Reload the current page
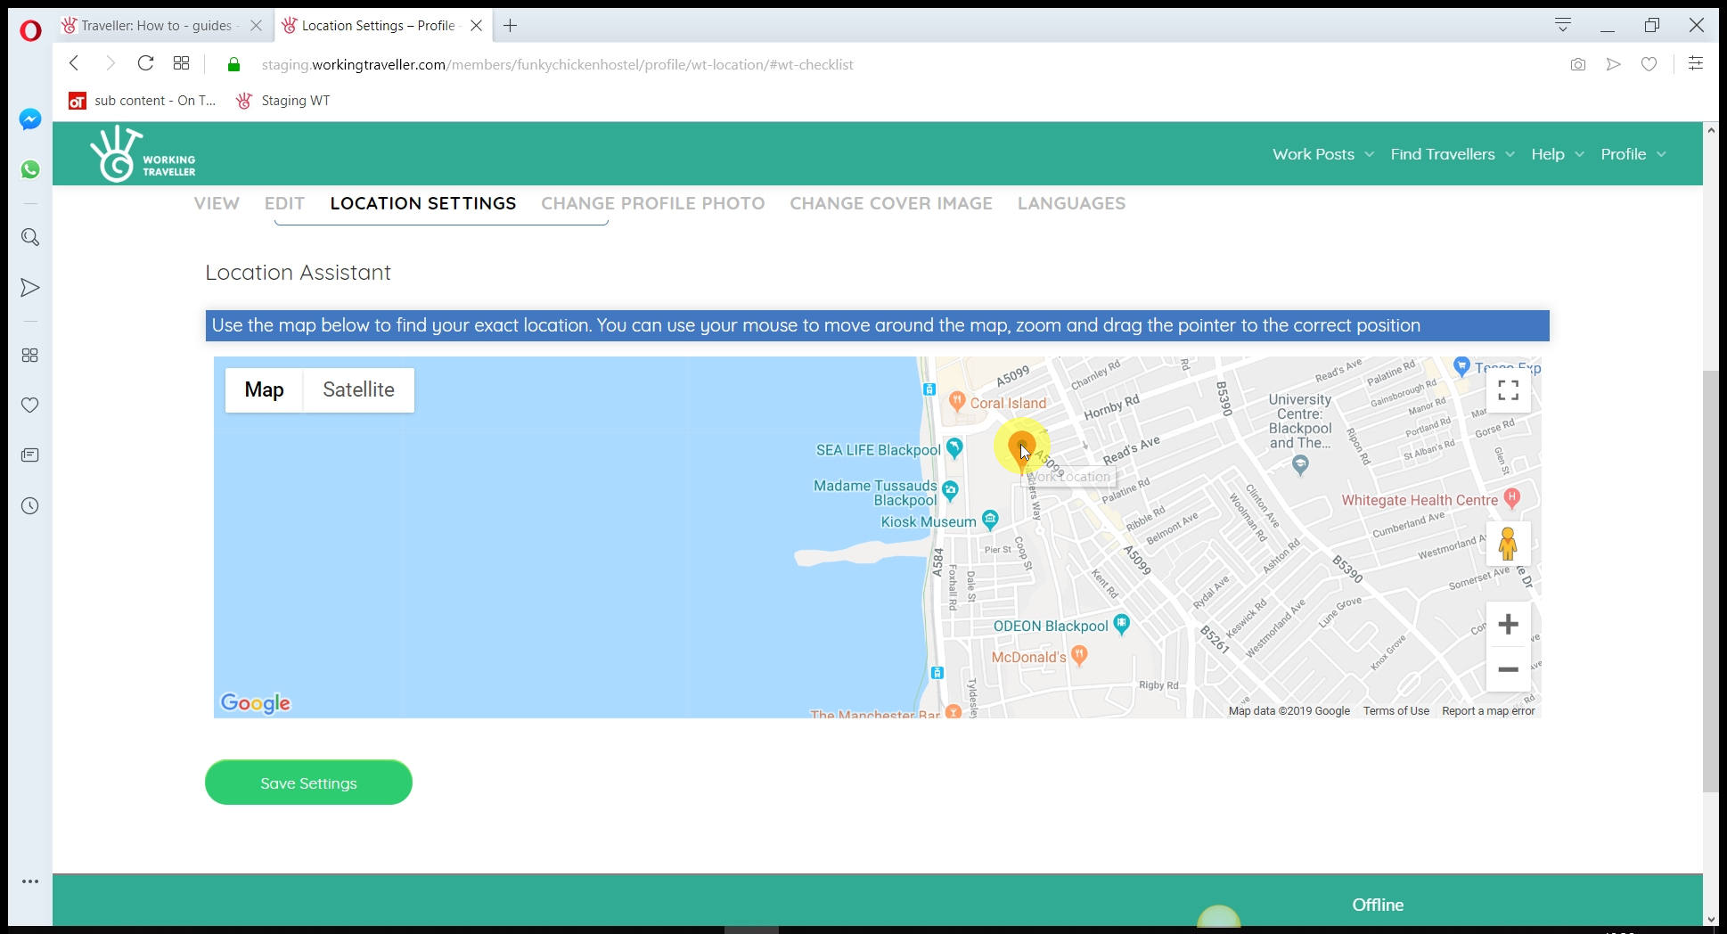Screen dimensions: 1727x934 (145, 63)
